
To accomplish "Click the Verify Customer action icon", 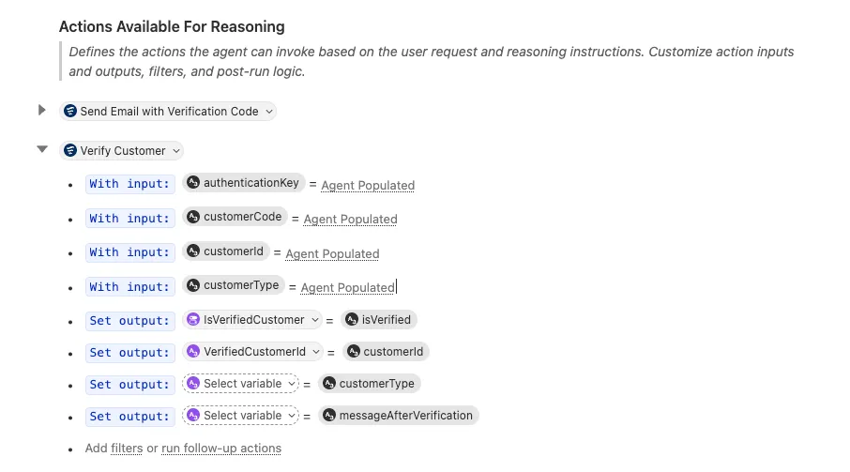I will 70,151.
